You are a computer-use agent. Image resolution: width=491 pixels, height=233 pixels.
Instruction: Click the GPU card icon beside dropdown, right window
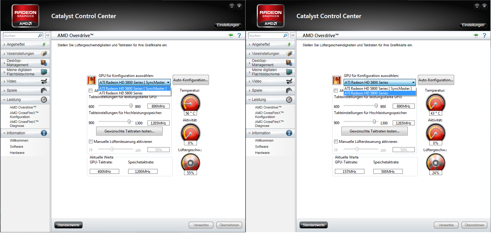coord(337,80)
